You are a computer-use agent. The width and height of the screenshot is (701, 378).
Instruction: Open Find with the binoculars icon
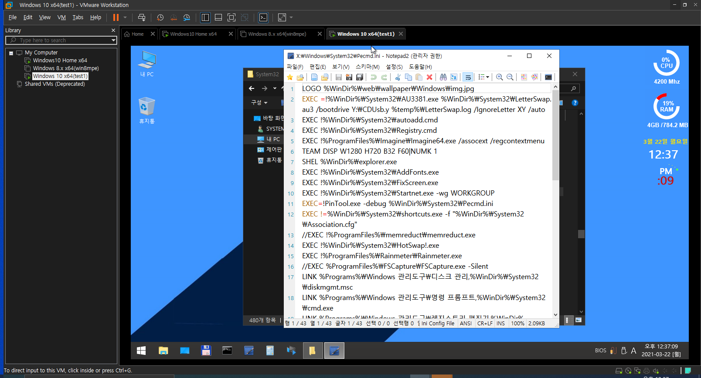point(443,77)
